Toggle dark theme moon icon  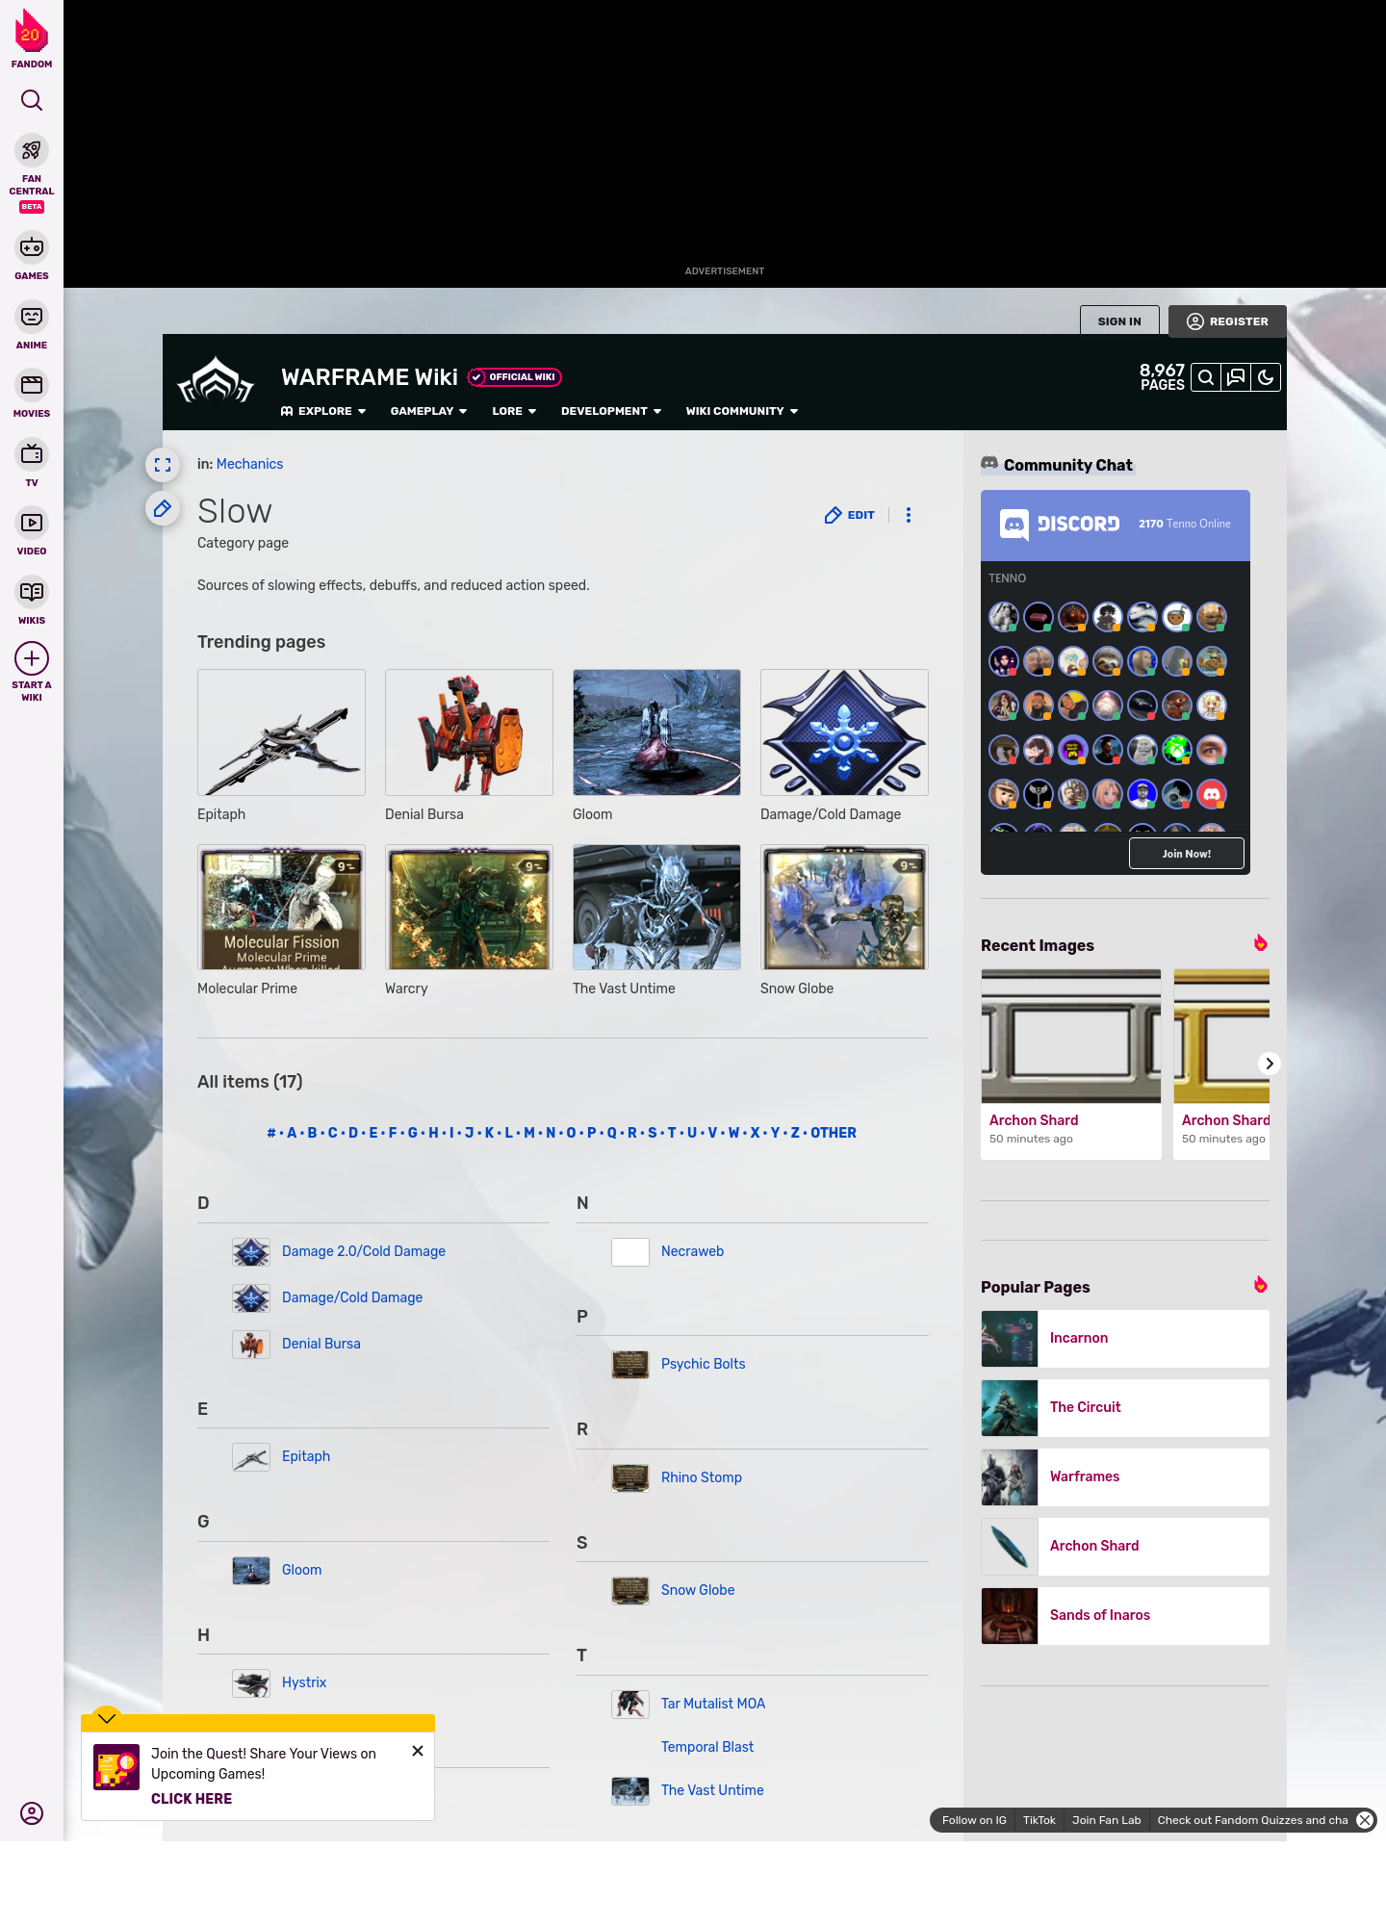(x=1266, y=378)
